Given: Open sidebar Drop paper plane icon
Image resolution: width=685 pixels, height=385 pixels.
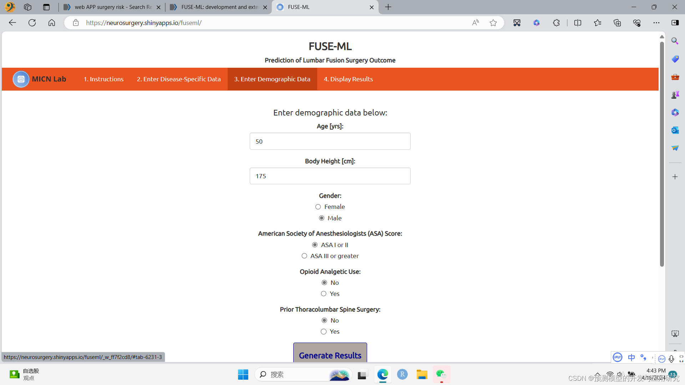Looking at the screenshot, I should tap(675, 148).
